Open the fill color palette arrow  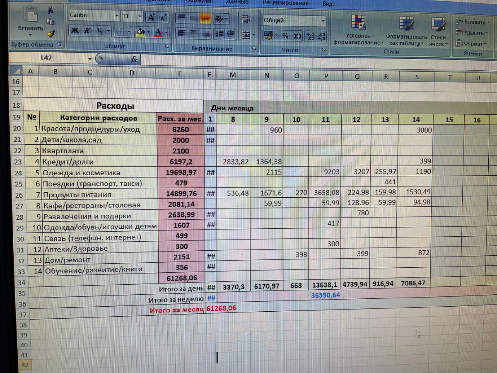coord(148,32)
